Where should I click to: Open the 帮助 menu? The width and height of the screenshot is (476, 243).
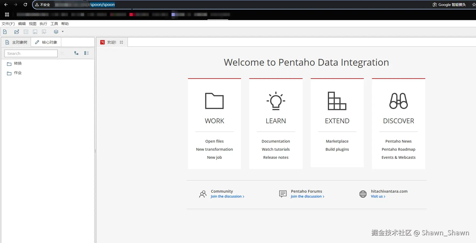click(x=65, y=24)
